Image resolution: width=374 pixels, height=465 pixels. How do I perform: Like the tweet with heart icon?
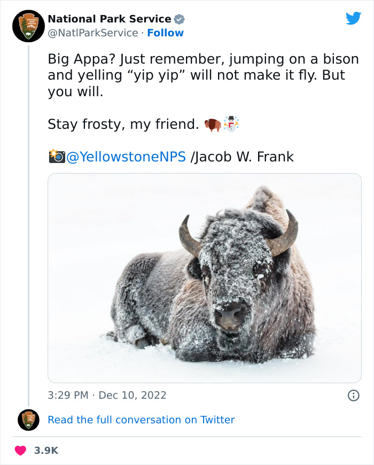[20, 451]
